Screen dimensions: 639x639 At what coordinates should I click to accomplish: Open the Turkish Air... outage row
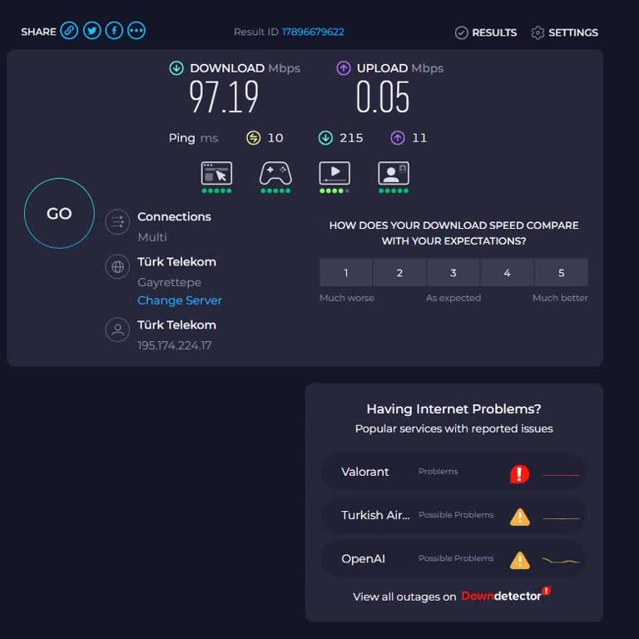[x=453, y=515]
